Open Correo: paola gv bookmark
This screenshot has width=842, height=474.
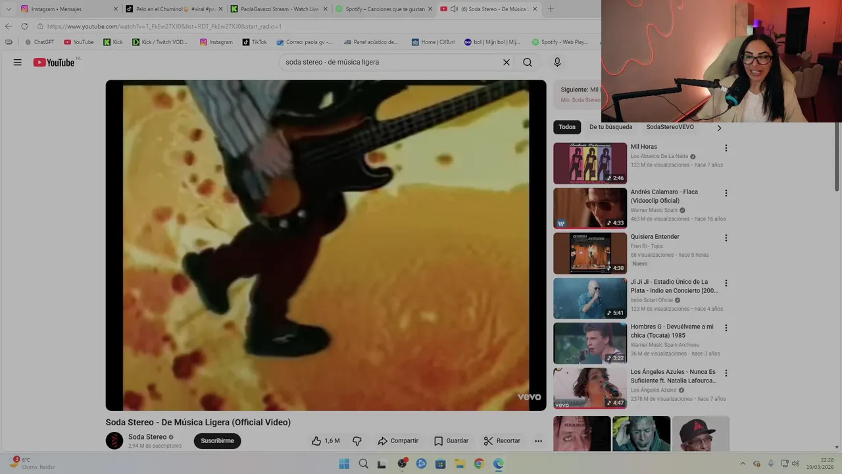[x=305, y=42]
